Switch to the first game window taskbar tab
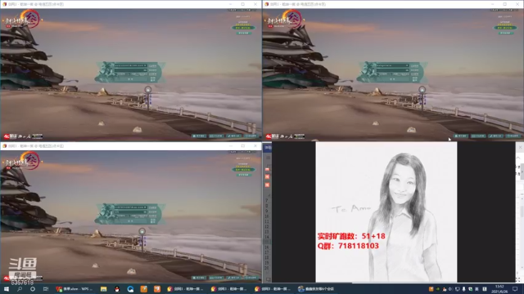 [x=185, y=289]
